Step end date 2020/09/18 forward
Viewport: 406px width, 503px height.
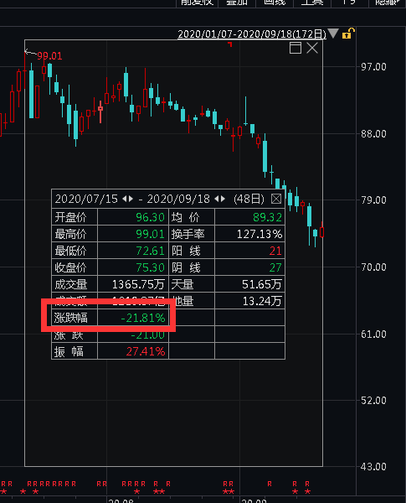pos(223,199)
